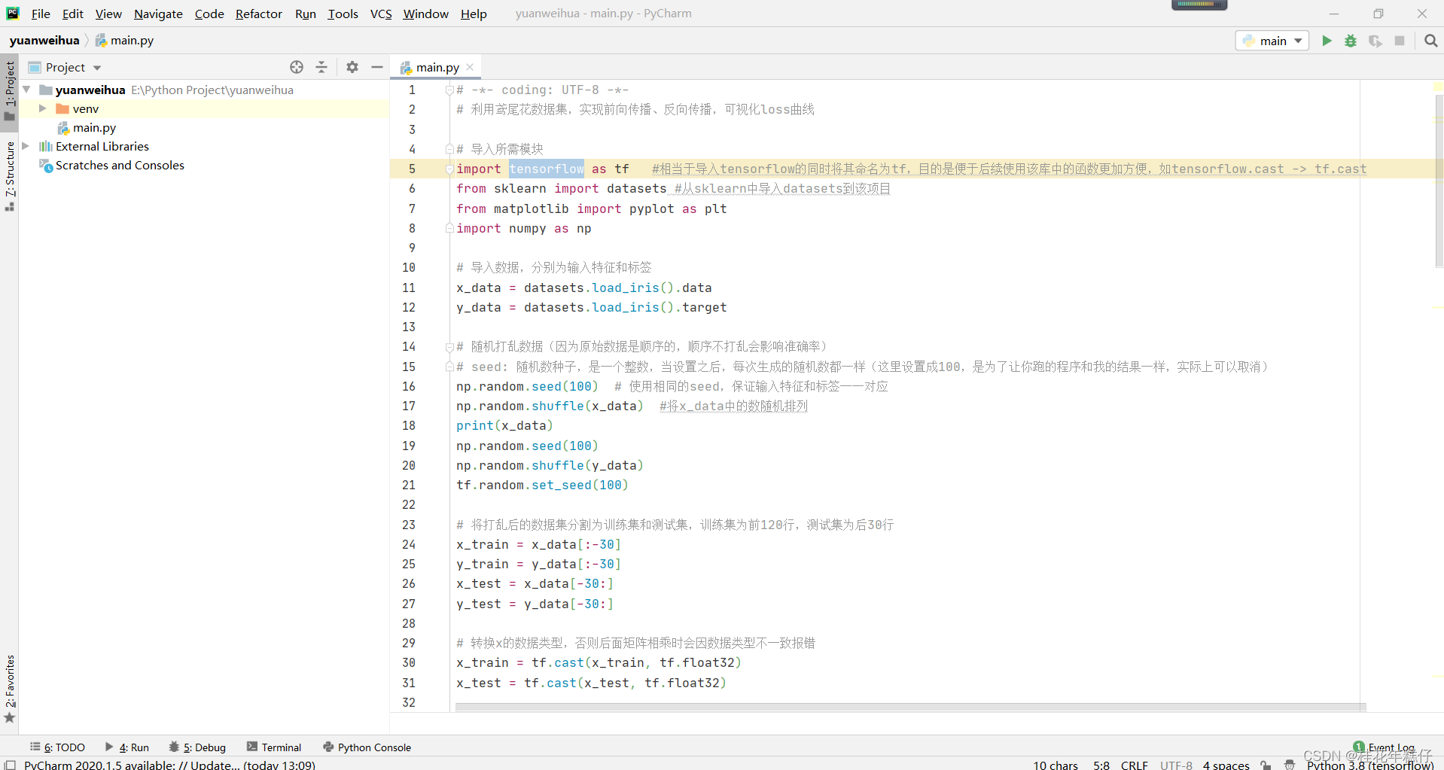The height and width of the screenshot is (770, 1444).
Task: Open the Structure side tool window
Action: (x=9, y=175)
